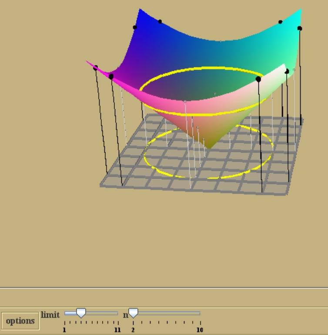Screen dimensions: 328x335
Task: Click the options button
Action: 20,321
